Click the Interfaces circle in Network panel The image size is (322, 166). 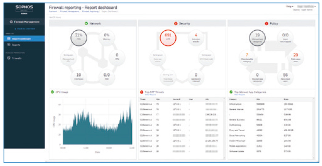(x=79, y=77)
